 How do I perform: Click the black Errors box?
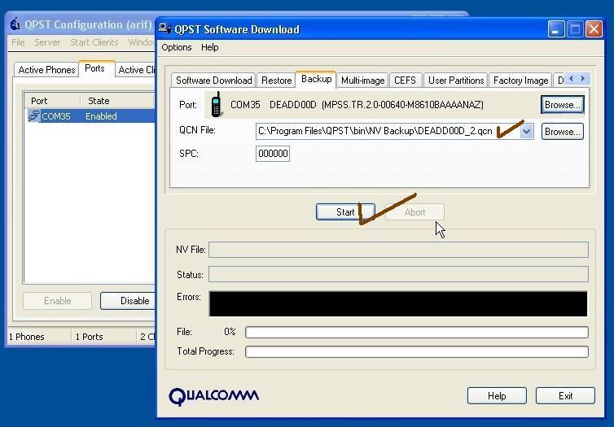tap(398, 303)
